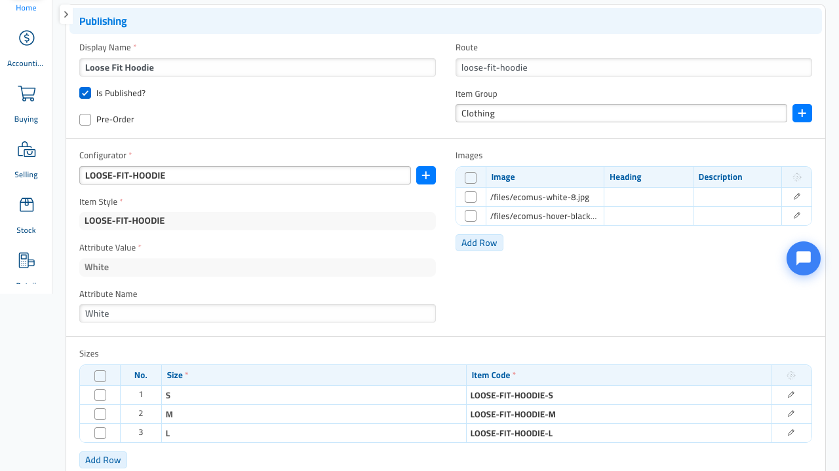Click the LOOSE-FIT-HOODIE-S item code cell
The height and width of the screenshot is (471, 839).
point(619,395)
